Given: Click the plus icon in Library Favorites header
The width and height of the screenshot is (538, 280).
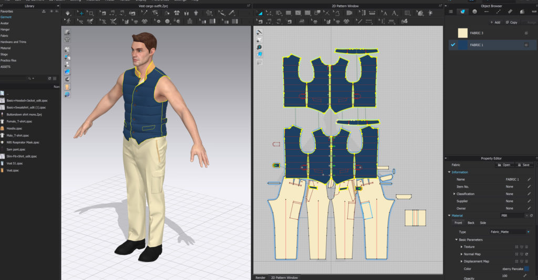Looking at the screenshot, I should pyautogui.click(x=51, y=12).
